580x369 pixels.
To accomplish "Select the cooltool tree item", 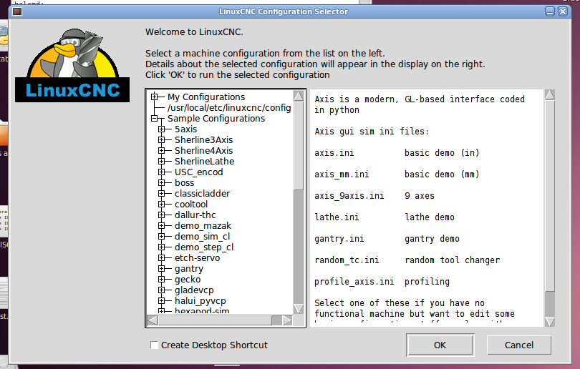I will (x=191, y=205).
